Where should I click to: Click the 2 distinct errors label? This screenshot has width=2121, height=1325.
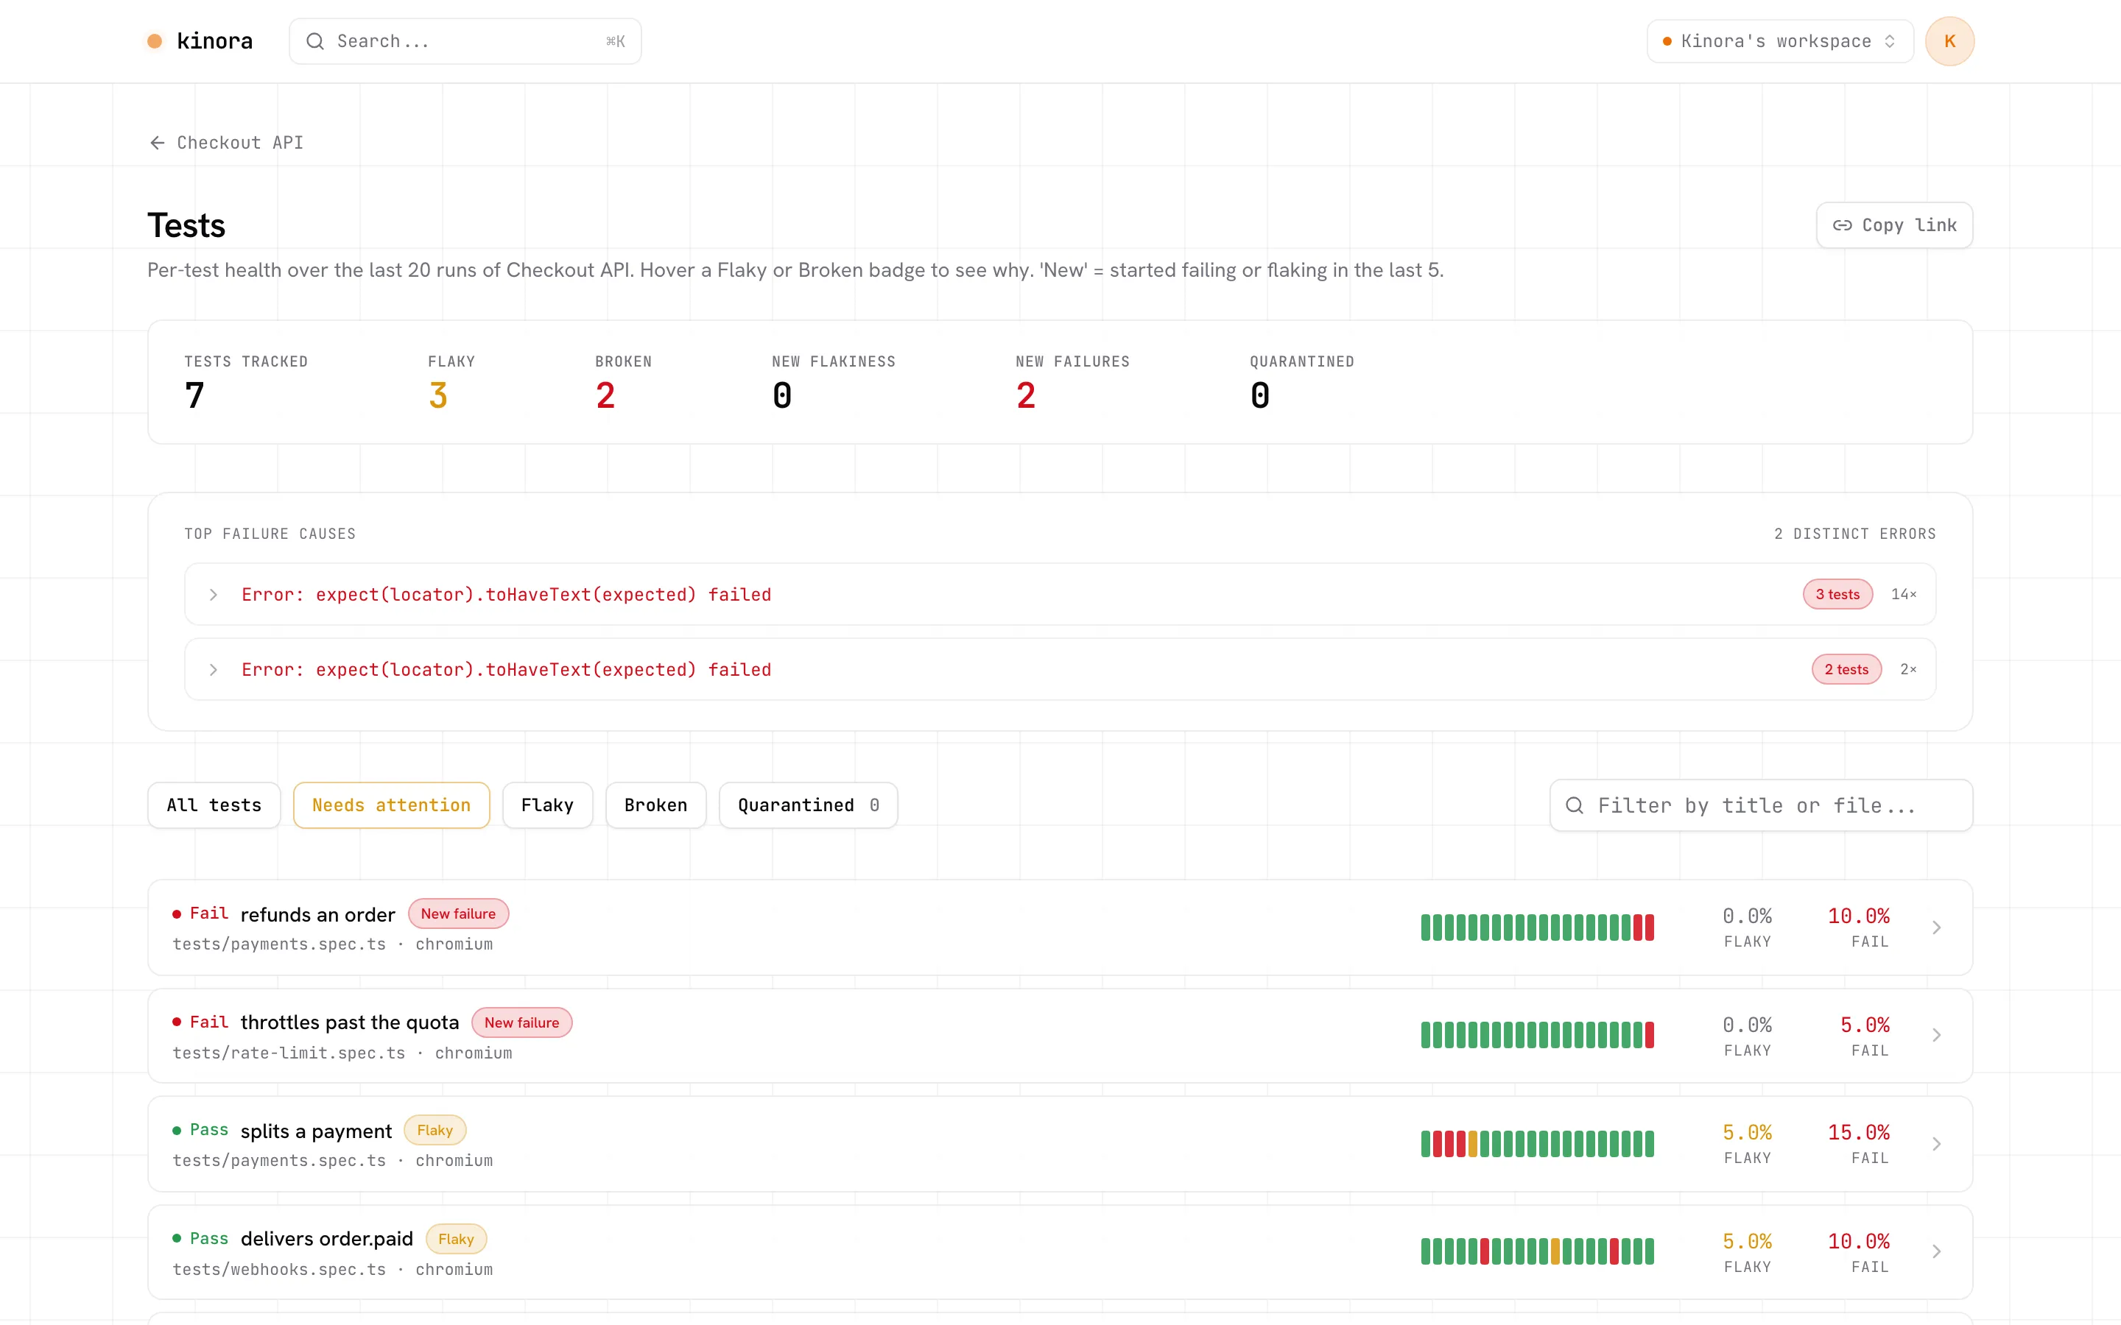click(x=1854, y=534)
